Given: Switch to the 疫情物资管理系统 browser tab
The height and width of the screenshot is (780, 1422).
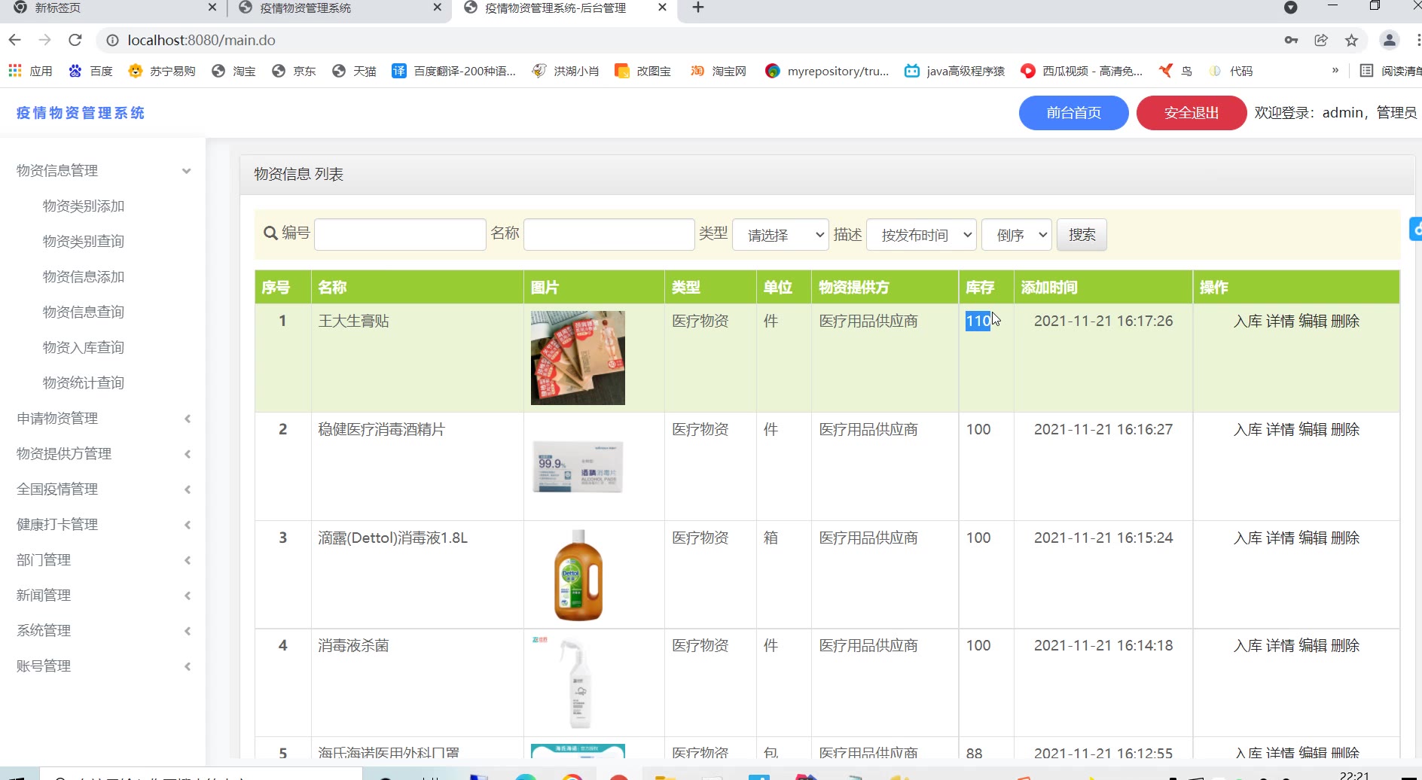Looking at the screenshot, I should pyautogui.click(x=339, y=8).
